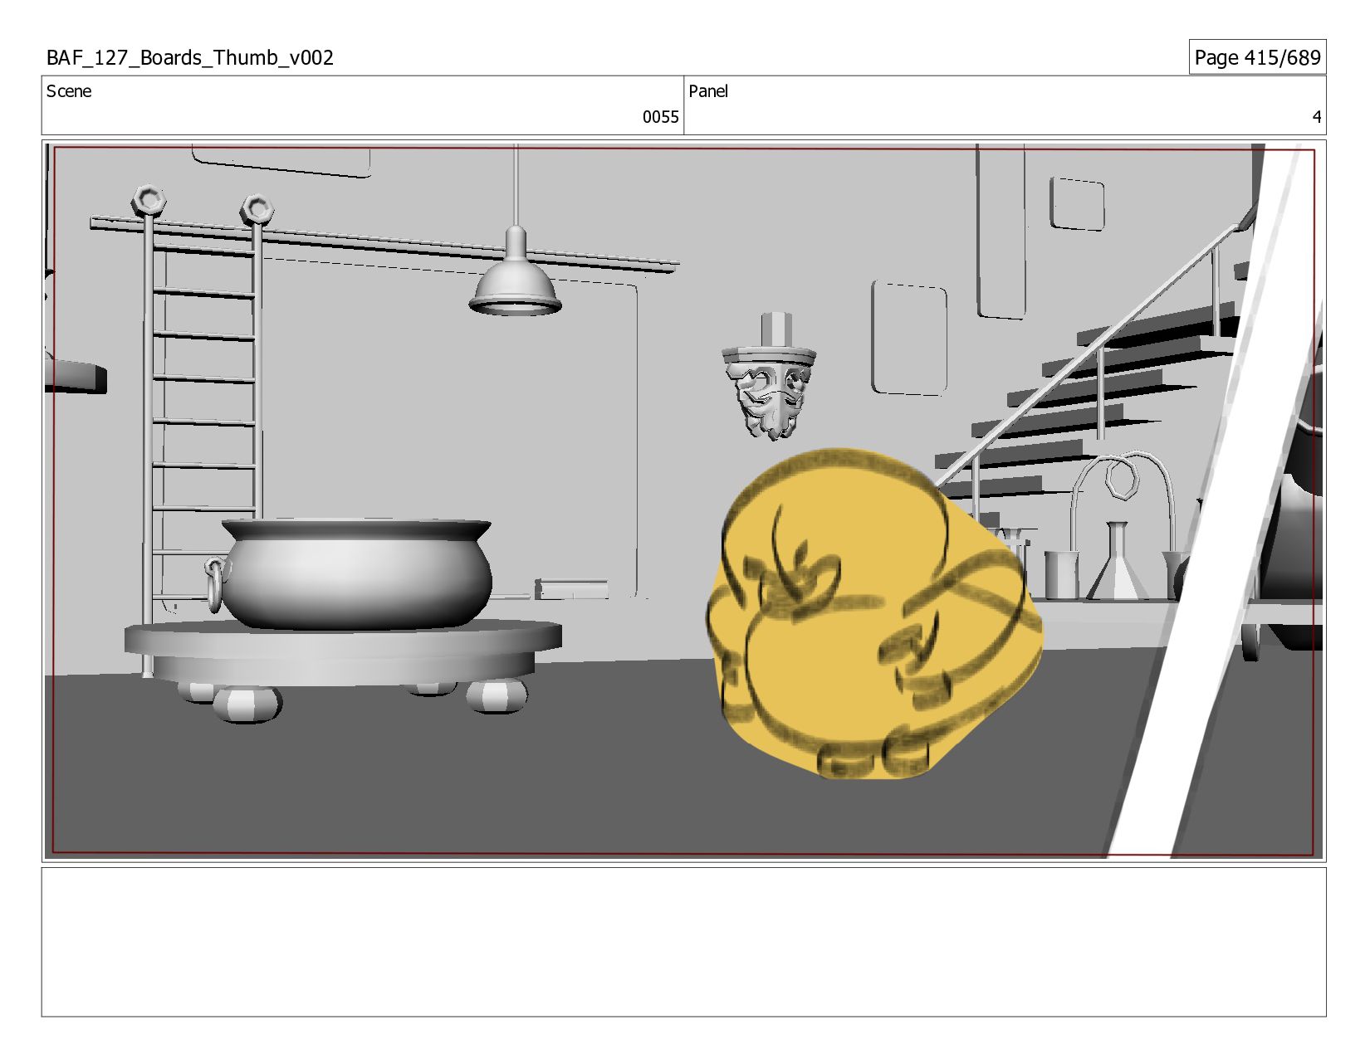Screen dimensions: 1370x1058
Task: Select the Scene label
Action: point(69,91)
